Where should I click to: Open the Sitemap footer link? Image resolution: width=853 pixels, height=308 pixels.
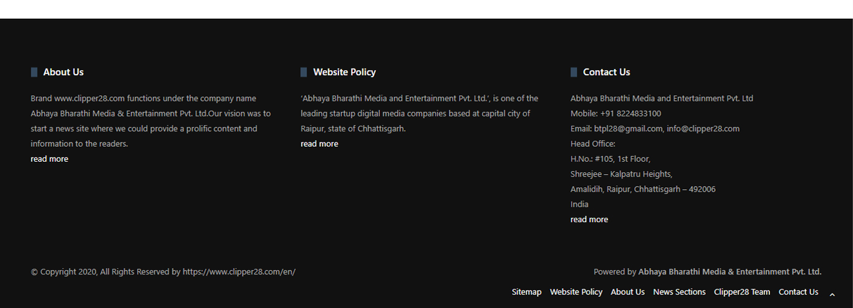click(x=526, y=292)
